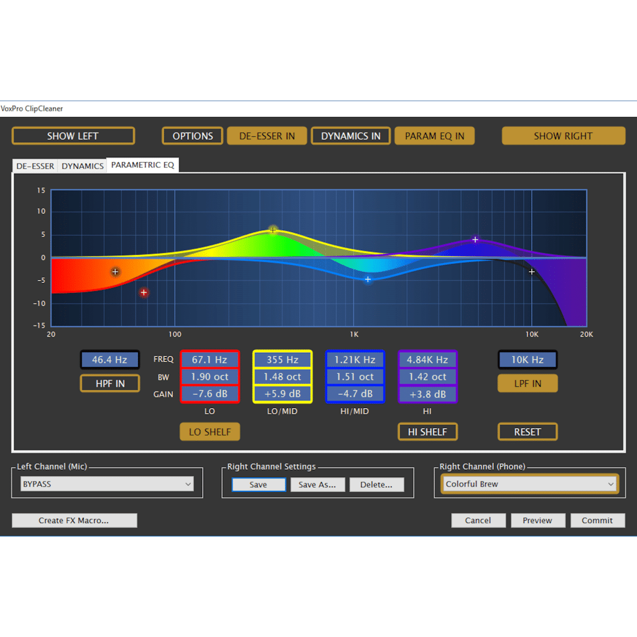Viewport: 637px width, 637px height.
Task: Click HI/MID bandwidth field 1.51 oct
Action: pos(355,376)
